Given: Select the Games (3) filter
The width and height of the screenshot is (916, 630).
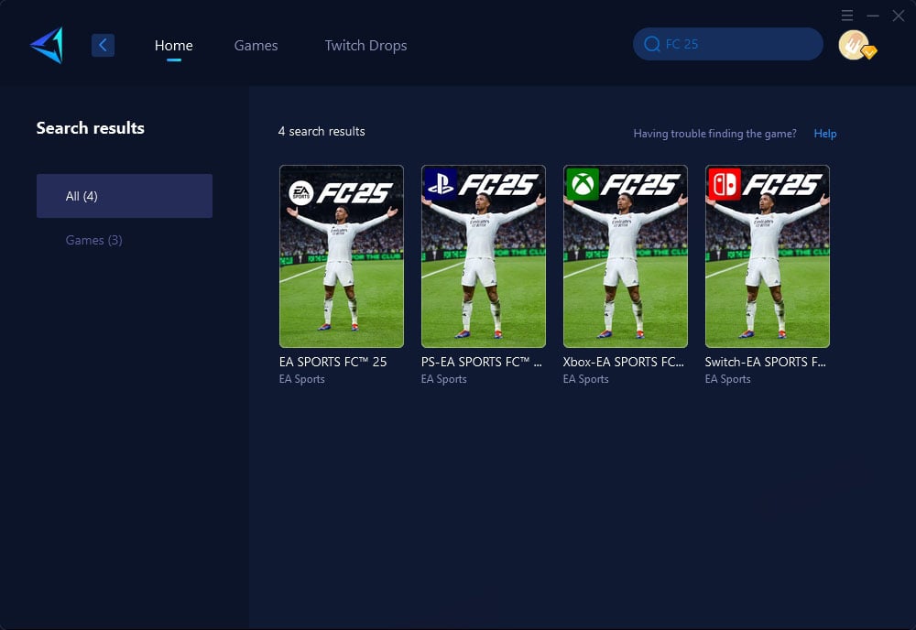Looking at the screenshot, I should (x=94, y=240).
